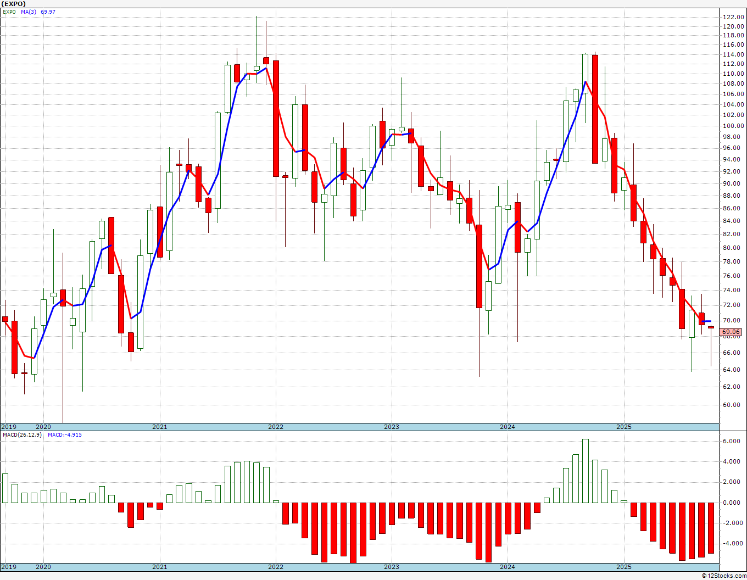Select the 108.00 price axis label
Screen dimensions: 747x580
coord(733,84)
